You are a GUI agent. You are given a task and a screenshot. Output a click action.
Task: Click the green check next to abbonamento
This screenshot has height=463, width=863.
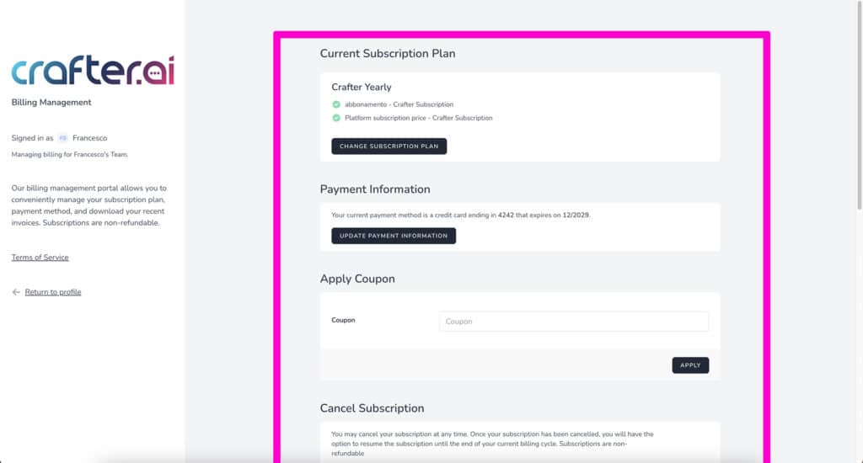336,104
